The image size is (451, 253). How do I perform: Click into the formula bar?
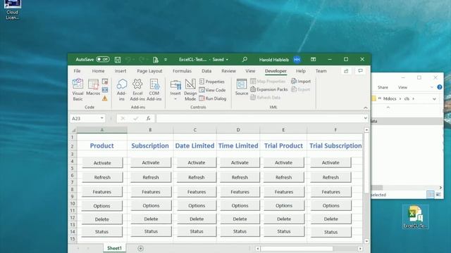259,118
